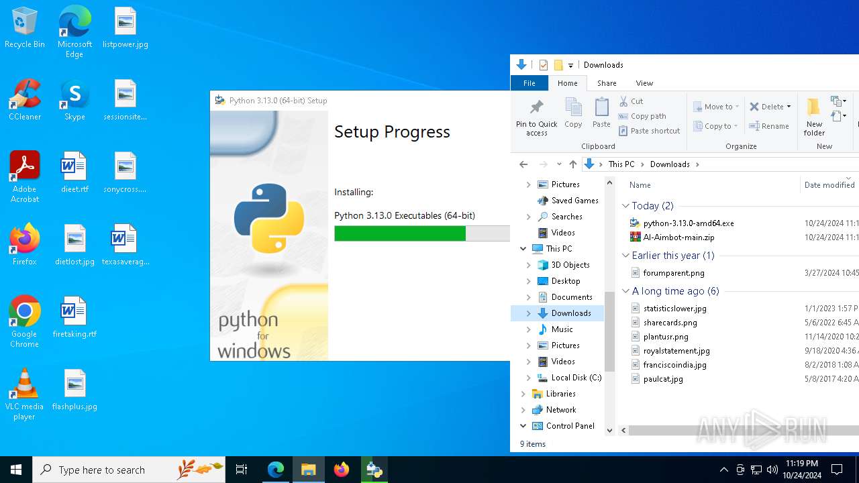
Task: Open the Properties quick access toolbar icon
Action: (544, 65)
